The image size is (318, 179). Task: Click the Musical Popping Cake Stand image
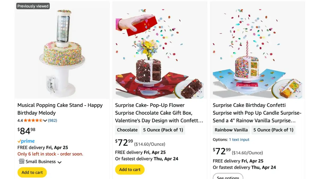(62, 50)
